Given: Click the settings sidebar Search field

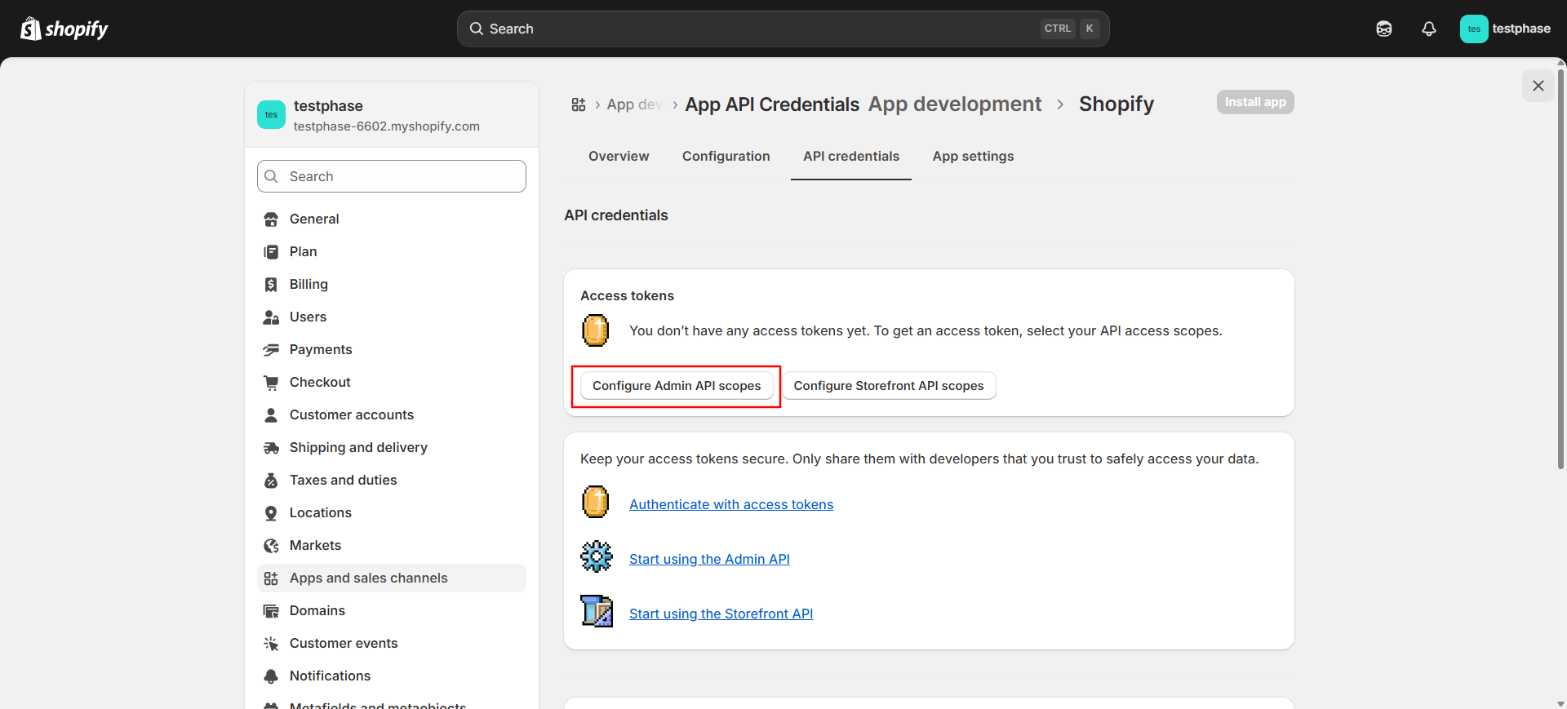Looking at the screenshot, I should tap(392, 176).
